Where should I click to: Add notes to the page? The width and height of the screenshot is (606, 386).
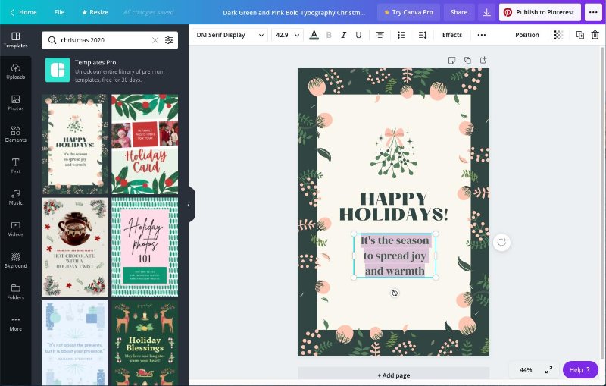point(451,60)
